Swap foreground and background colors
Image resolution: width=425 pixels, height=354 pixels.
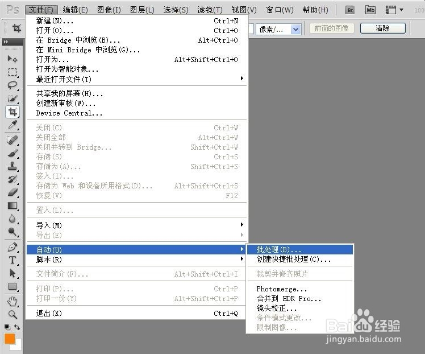pyautogui.click(x=17, y=327)
